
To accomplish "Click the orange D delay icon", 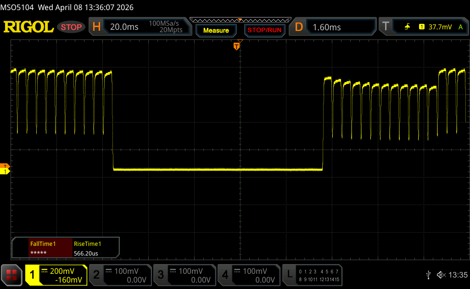I will 299,27.
